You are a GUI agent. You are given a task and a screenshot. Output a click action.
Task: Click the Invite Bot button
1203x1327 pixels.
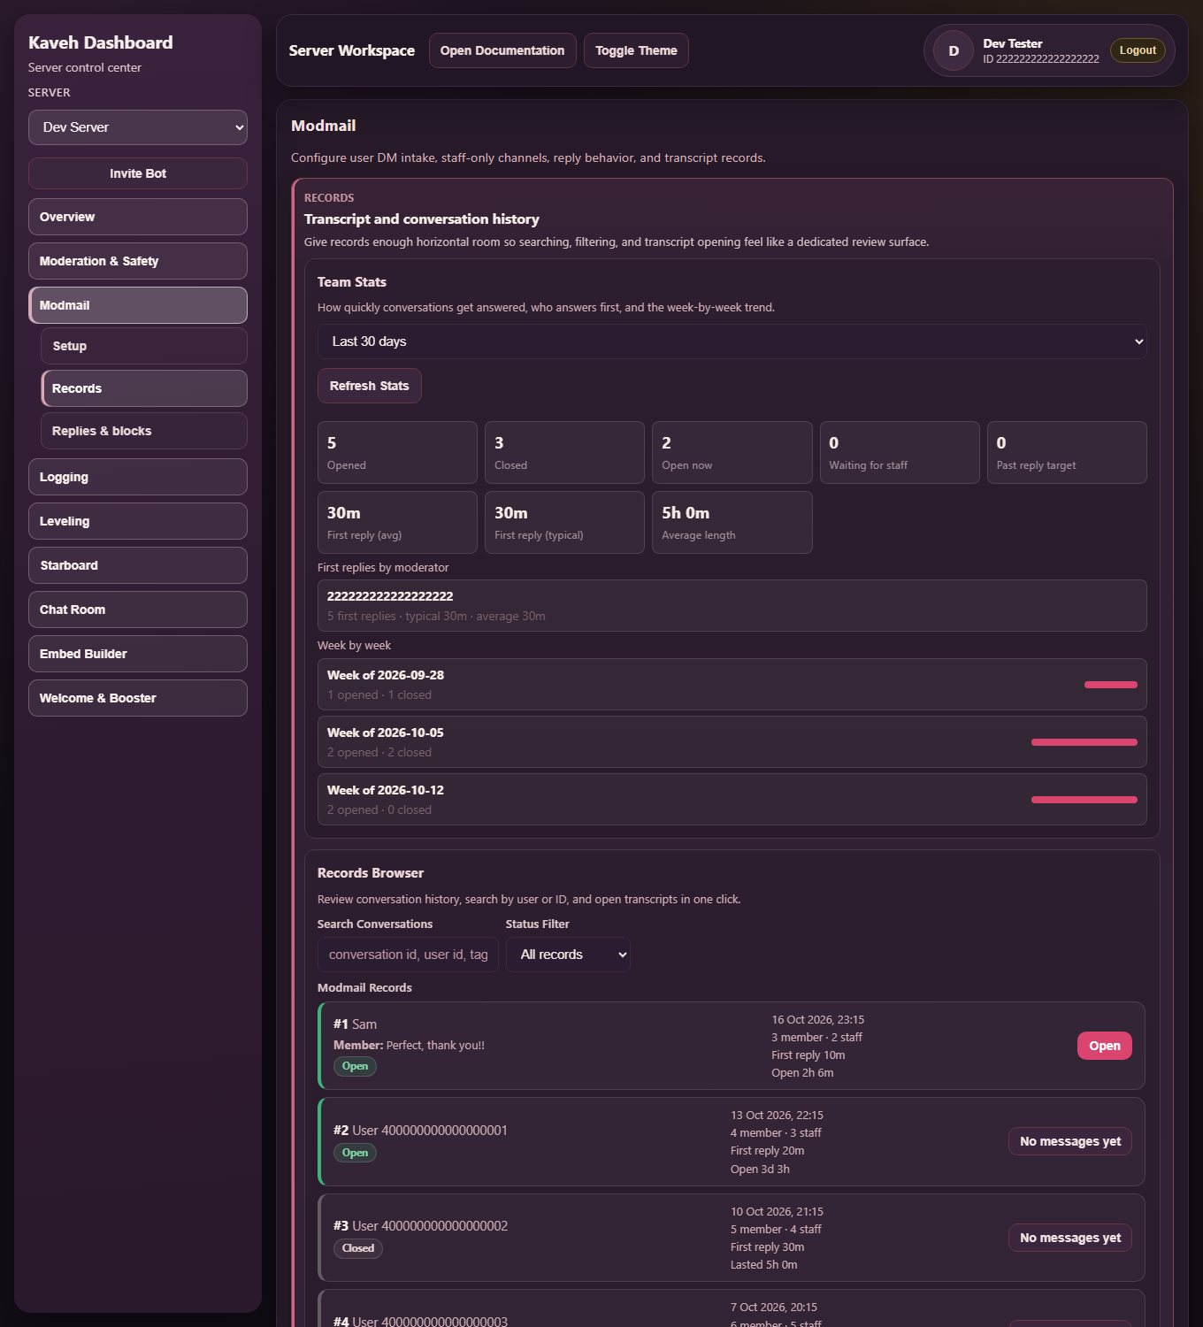click(x=138, y=173)
